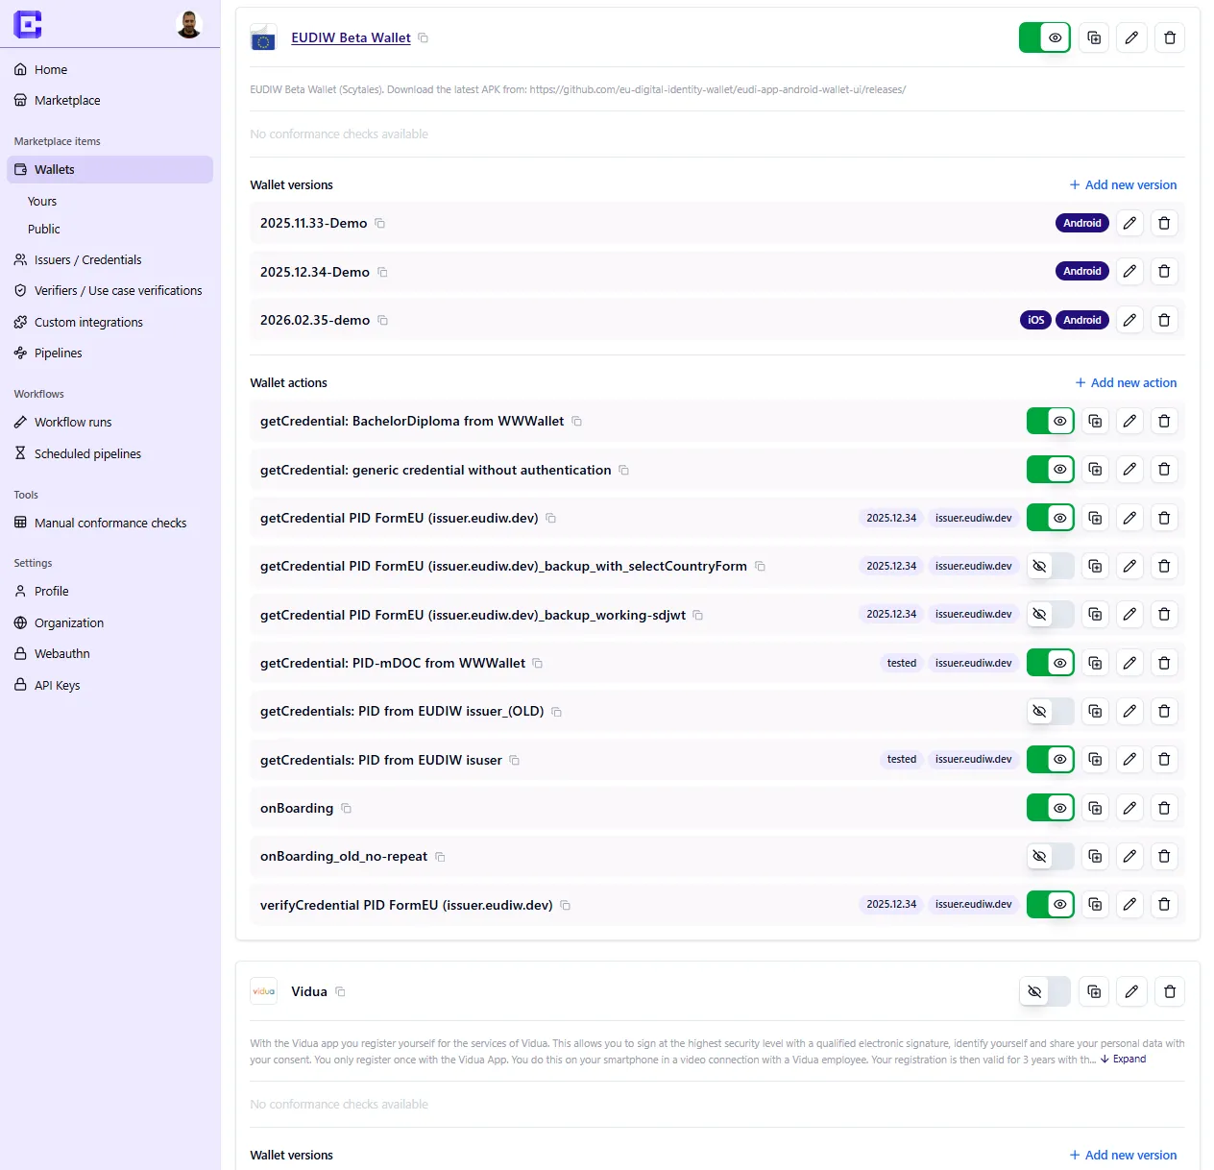The image size is (1214, 1170).
Task: Open Custom integrations page
Action: click(109, 322)
